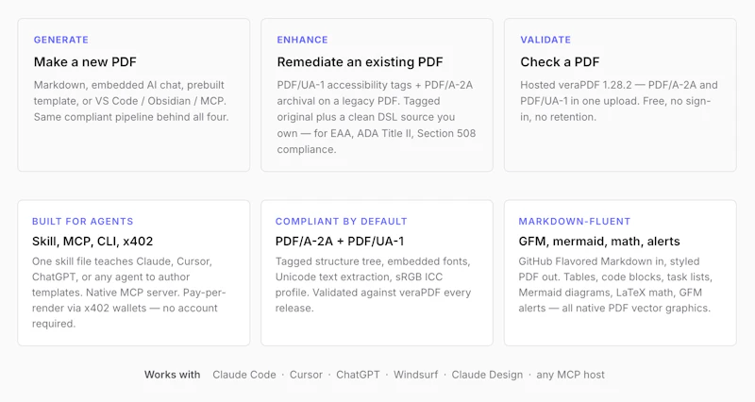
Task: Click ChatGPT in Works with list
Action: pos(358,375)
